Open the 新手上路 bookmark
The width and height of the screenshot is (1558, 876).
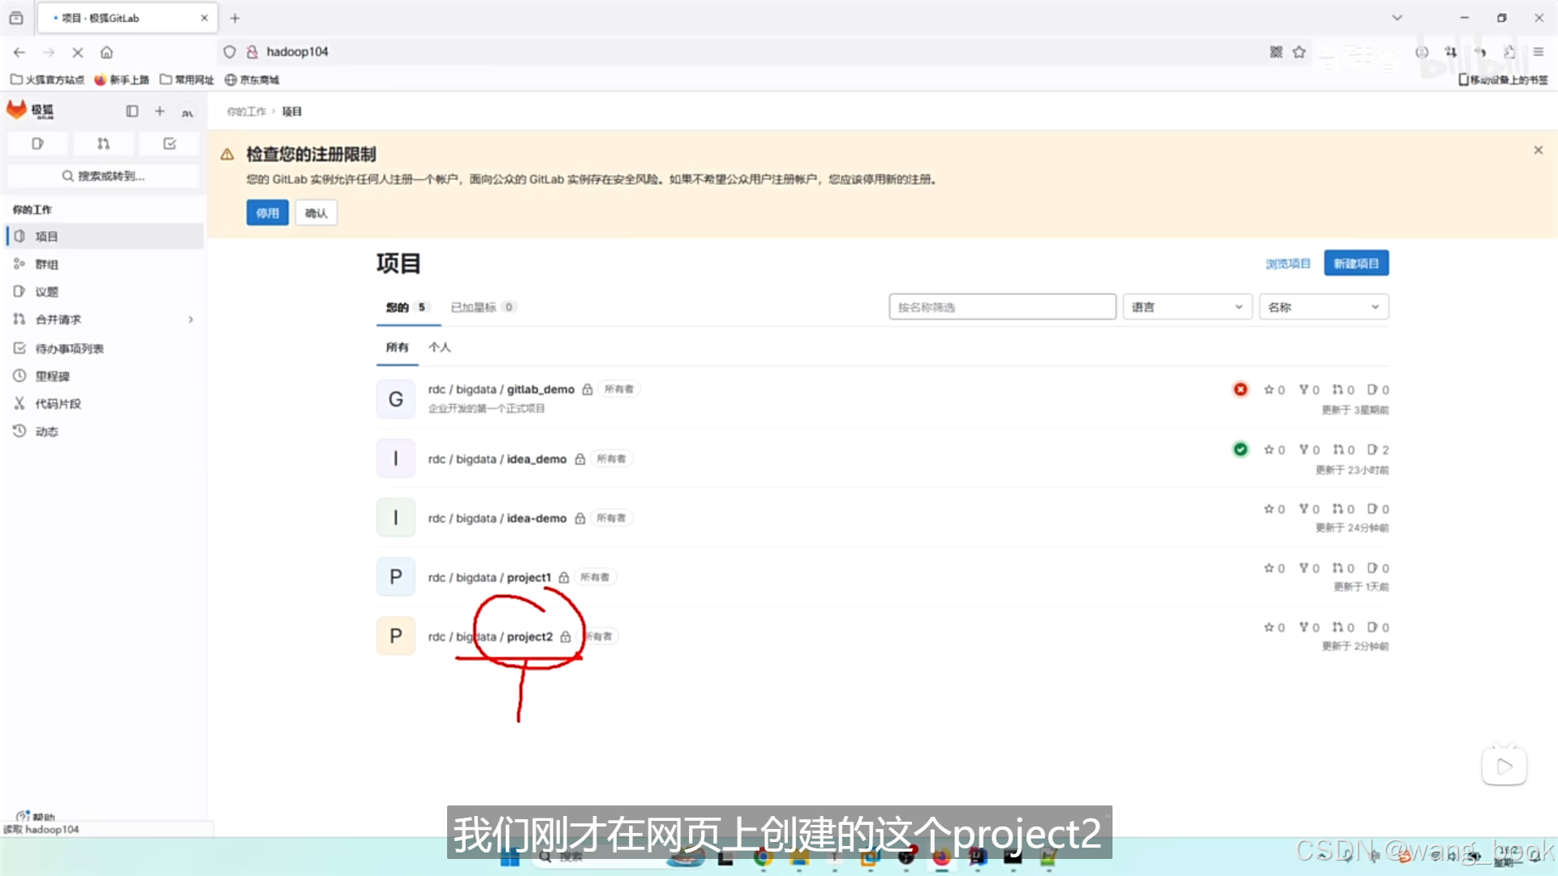pyautogui.click(x=122, y=79)
